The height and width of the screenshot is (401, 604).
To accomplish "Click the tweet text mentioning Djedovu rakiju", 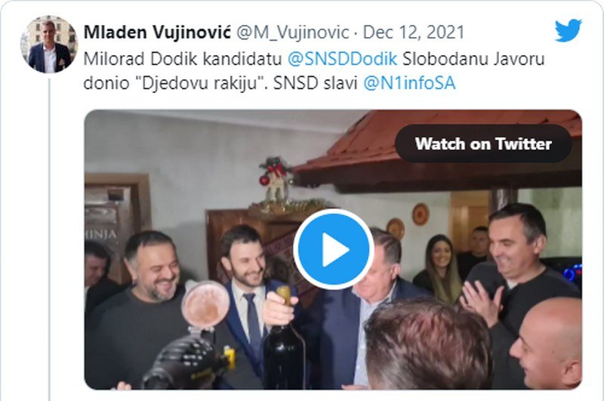I will [314, 71].
